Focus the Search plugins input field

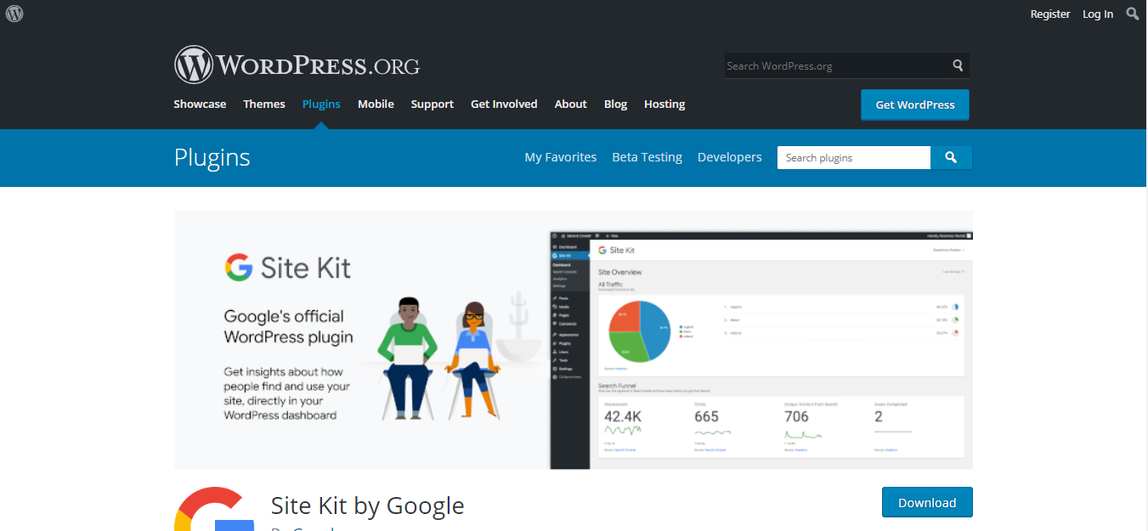854,157
